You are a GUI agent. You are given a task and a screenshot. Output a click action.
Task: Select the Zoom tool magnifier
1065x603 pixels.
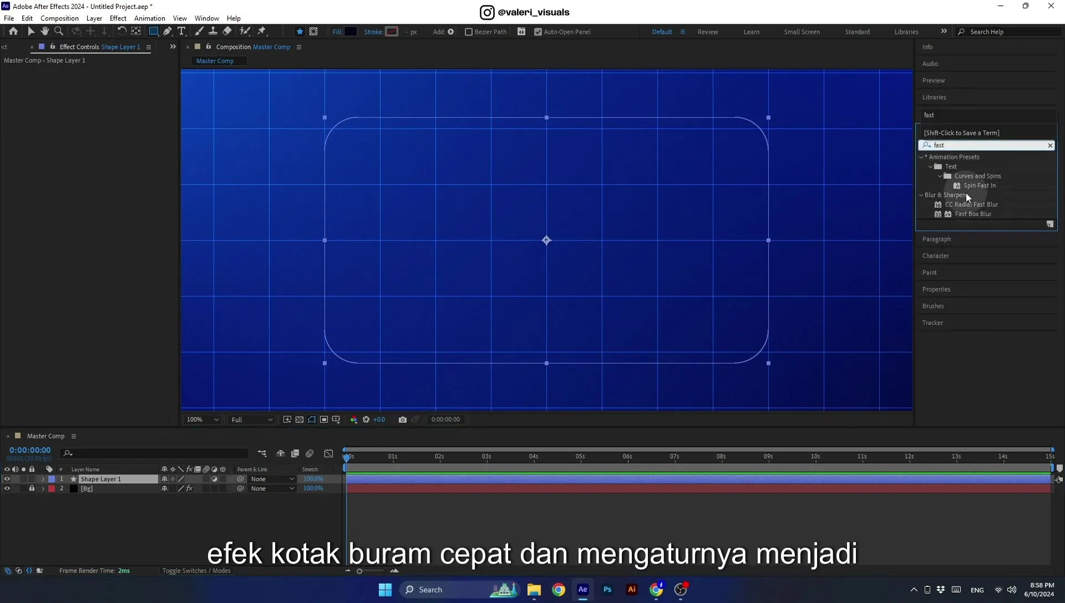pyautogui.click(x=59, y=32)
